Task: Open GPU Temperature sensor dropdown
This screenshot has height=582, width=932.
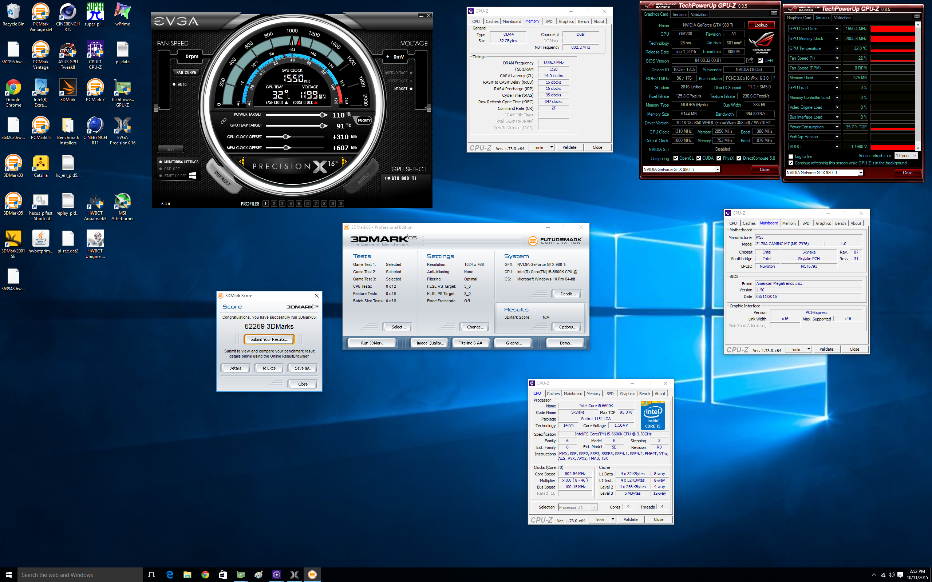Action: click(x=837, y=48)
